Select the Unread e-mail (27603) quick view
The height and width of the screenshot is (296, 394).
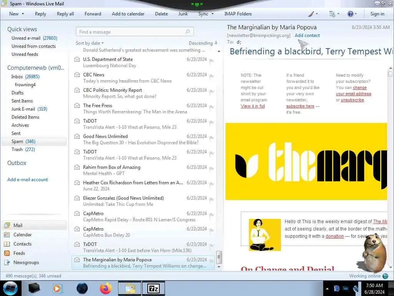(x=34, y=38)
